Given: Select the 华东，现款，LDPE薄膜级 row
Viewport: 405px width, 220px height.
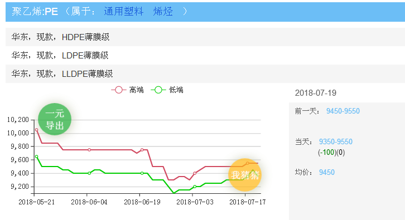Looking at the screenshot, I should pos(205,56).
